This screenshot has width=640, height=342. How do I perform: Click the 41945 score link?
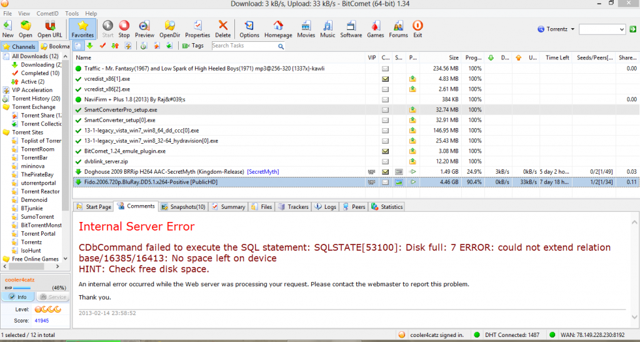[x=42, y=321]
